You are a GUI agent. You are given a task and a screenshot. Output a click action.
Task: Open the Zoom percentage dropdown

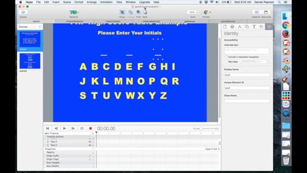tap(193, 12)
